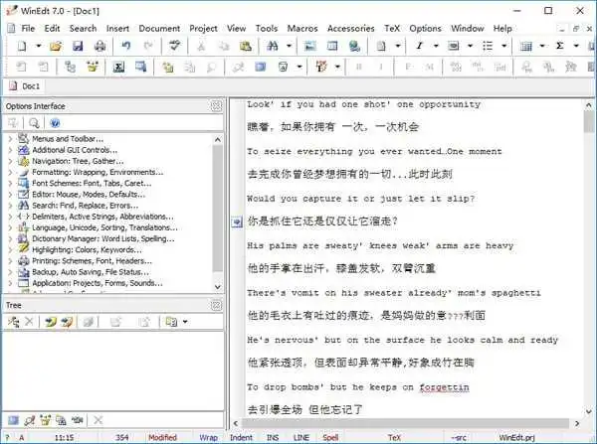
Task: Open the dropdown arrow beside the binoculars Find icon
Action: (x=289, y=46)
